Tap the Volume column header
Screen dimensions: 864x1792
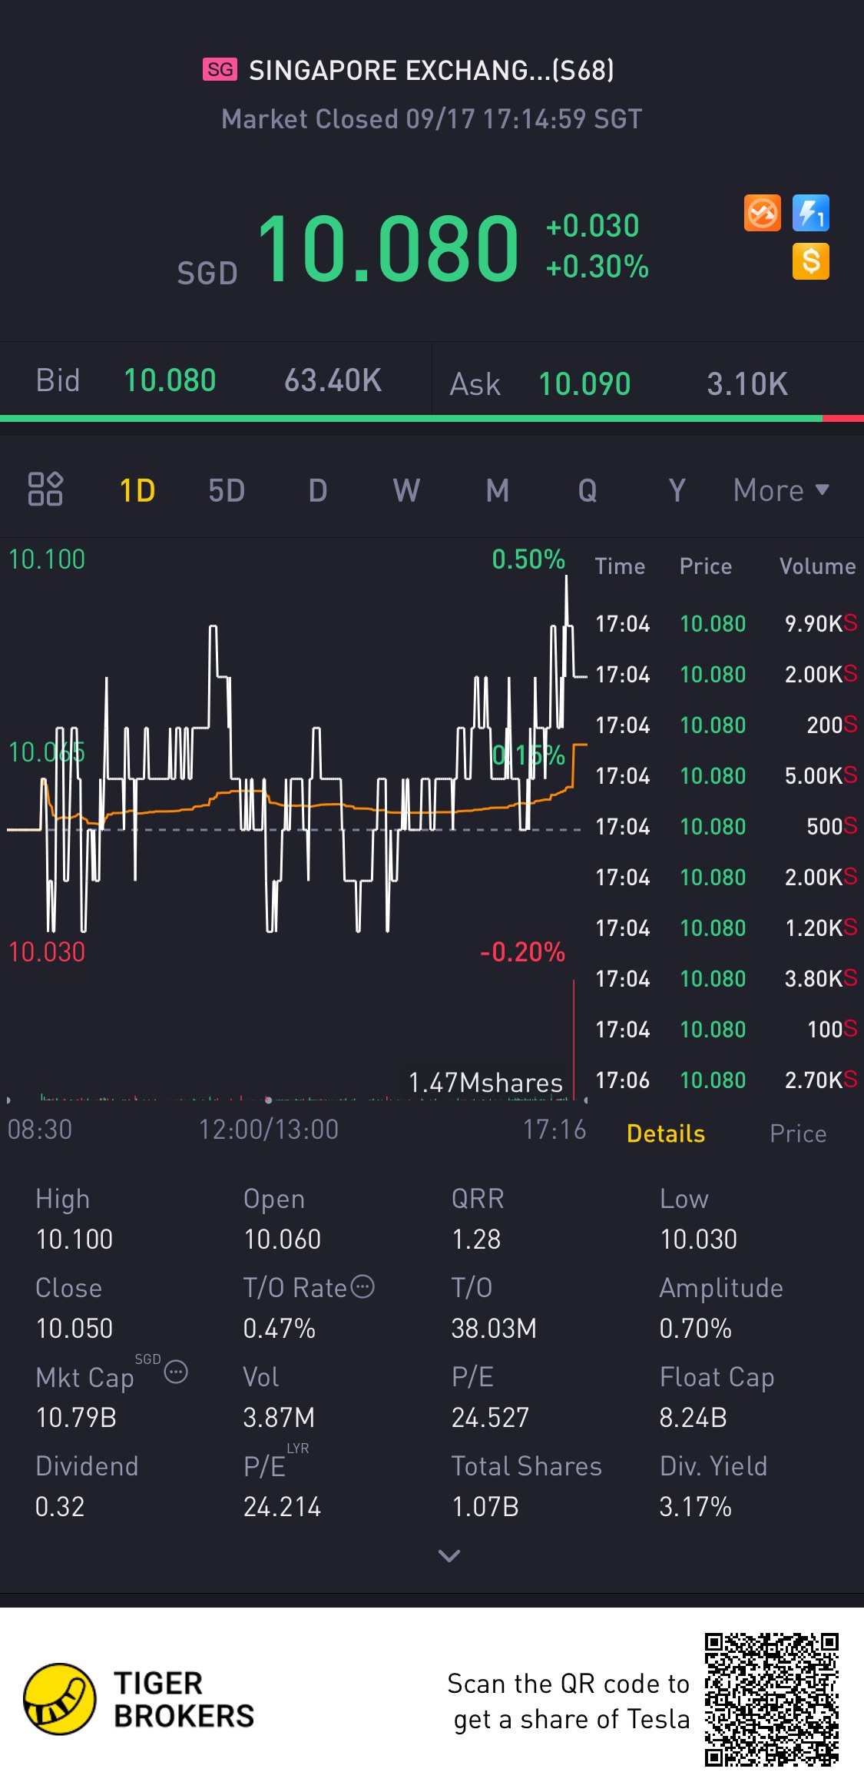point(817,566)
